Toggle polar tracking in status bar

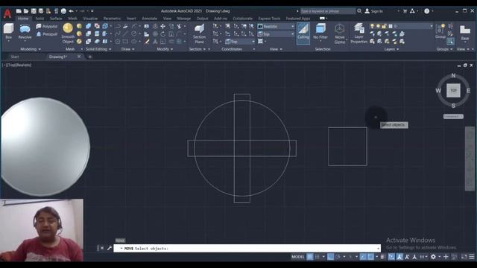[338, 257]
